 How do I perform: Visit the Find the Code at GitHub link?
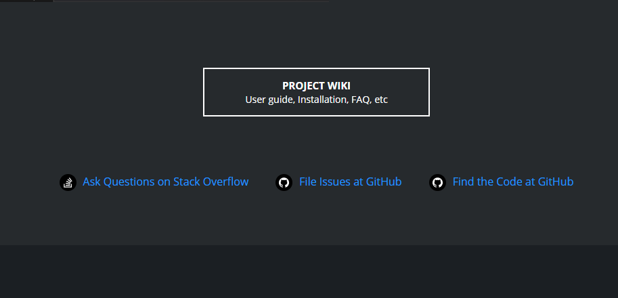[513, 182]
